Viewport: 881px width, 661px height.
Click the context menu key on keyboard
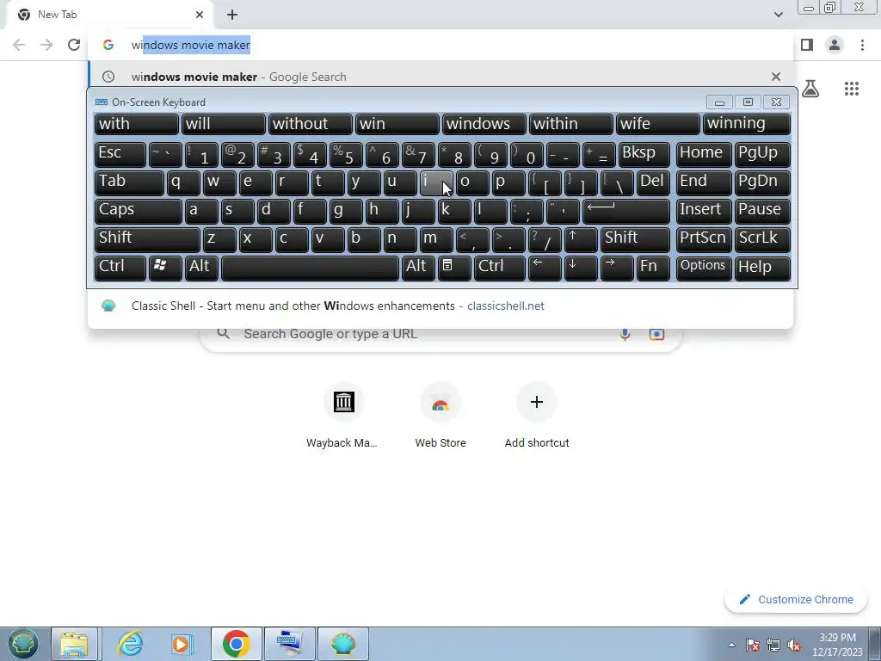point(454,269)
